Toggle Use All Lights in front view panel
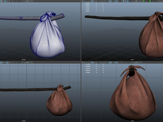Viewport: 163px width, 122px height. [9, 62]
